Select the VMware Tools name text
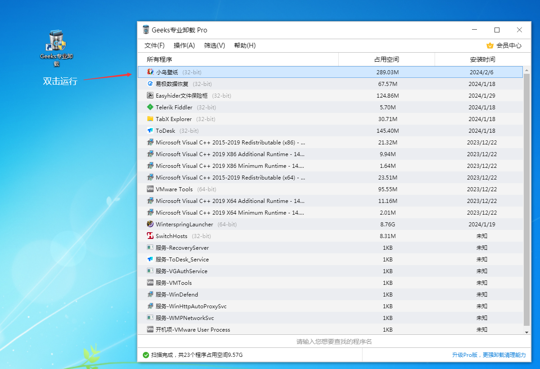Image resolution: width=540 pixels, height=369 pixels. 174,189
